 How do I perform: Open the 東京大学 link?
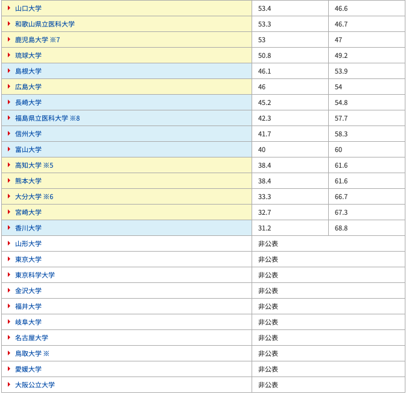[28, 259]
